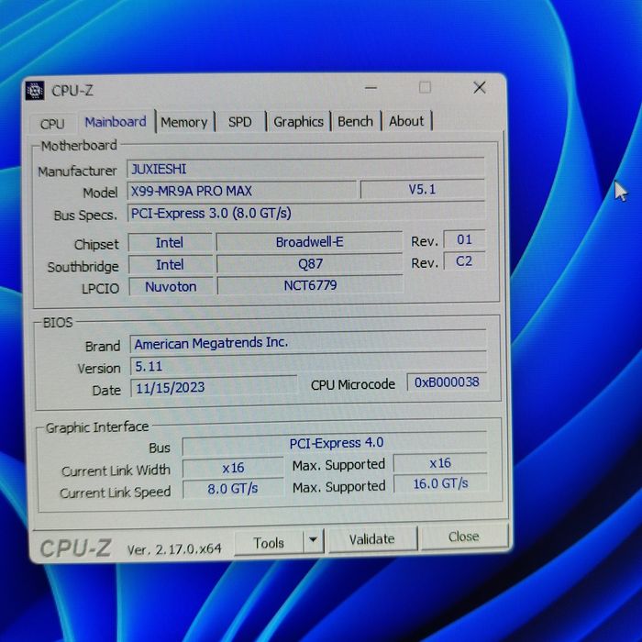Click the Close button at bottom

[x=464, y=537]
